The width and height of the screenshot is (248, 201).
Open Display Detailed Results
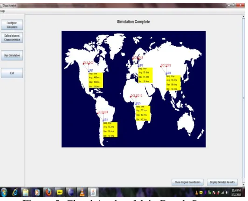coord(222,182)
